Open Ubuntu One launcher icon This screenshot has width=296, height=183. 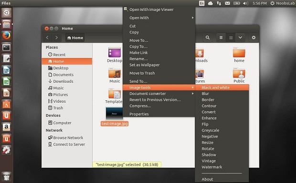click(x=6, y=116)
